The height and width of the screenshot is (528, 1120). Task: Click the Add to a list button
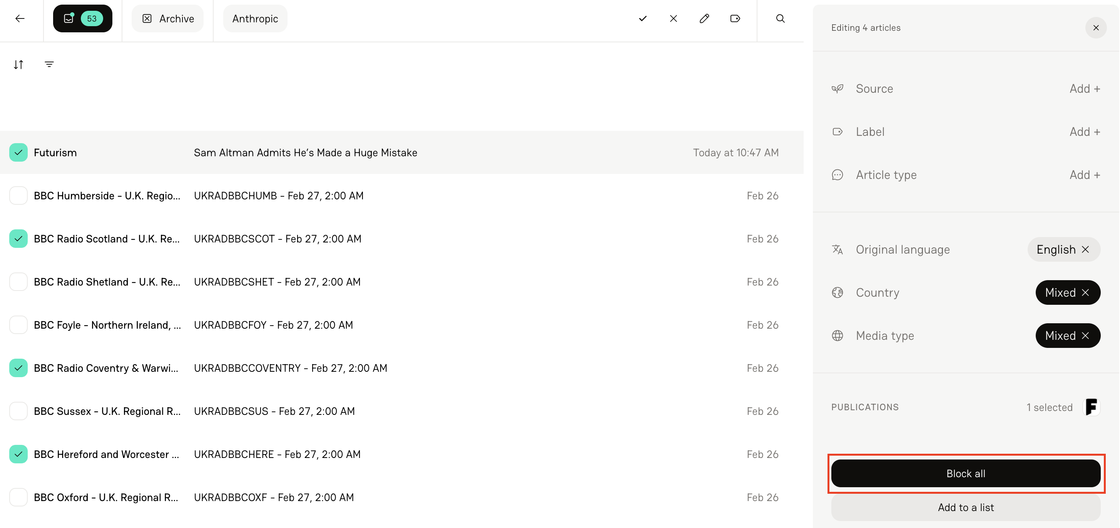tap(965, 507)
